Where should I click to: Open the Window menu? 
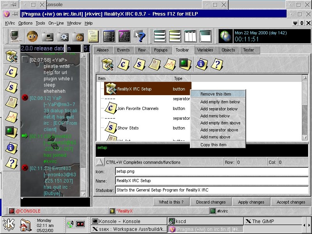click(x=74, y=23)
